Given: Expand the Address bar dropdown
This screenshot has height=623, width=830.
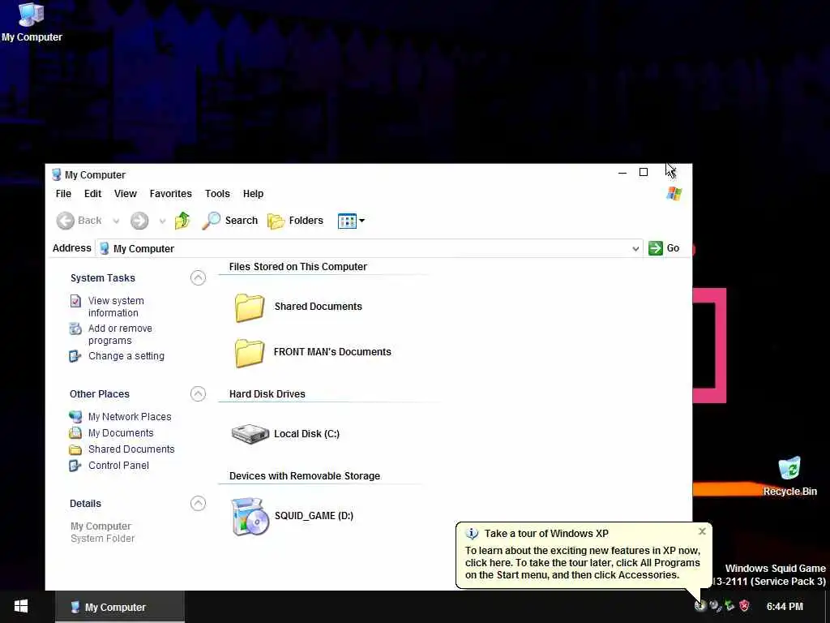Looking at the screenshot, I should [x=635, y=248].
